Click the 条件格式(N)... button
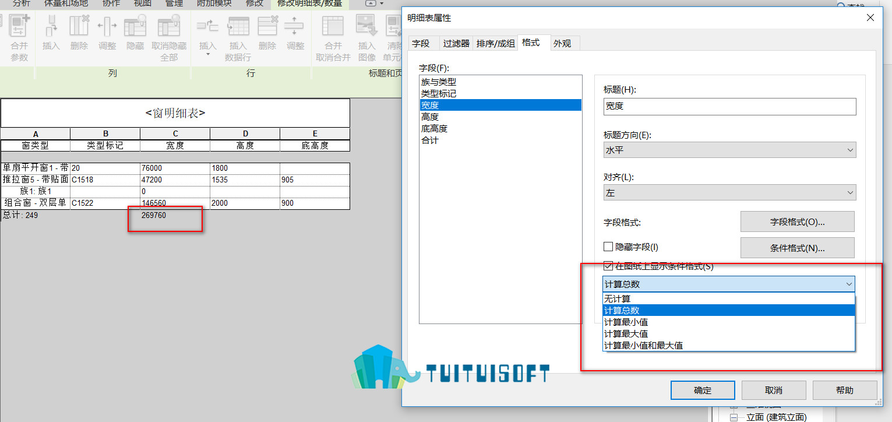892x422 pixels. 797,248
